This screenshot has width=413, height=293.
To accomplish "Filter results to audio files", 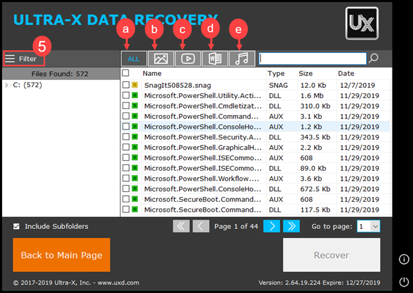I will coord(242,58).
